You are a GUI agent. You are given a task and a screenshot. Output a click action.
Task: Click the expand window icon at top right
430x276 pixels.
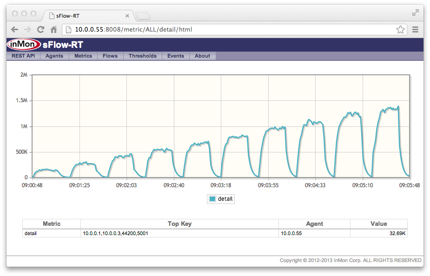tap(415, 13)
